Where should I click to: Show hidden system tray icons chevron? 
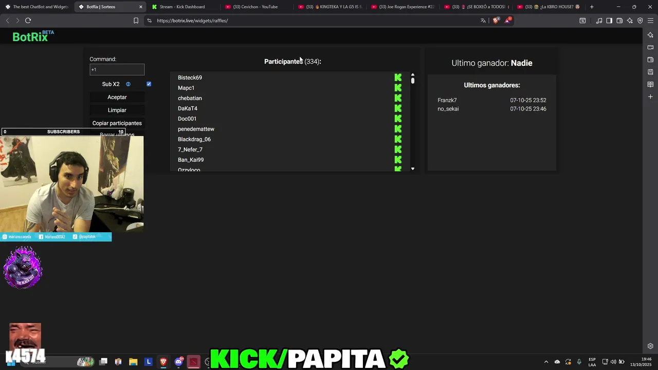pos(546,362)
